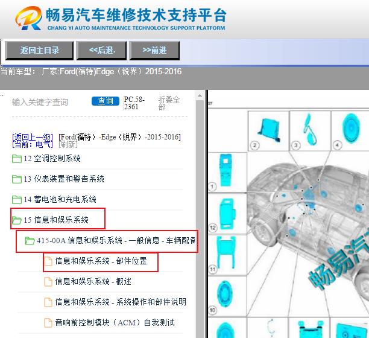Viewport: 369px width, 338px height.
Task: Open folder icon for 14 蓄电池和充电系统
Action: (x=17, y=200)
